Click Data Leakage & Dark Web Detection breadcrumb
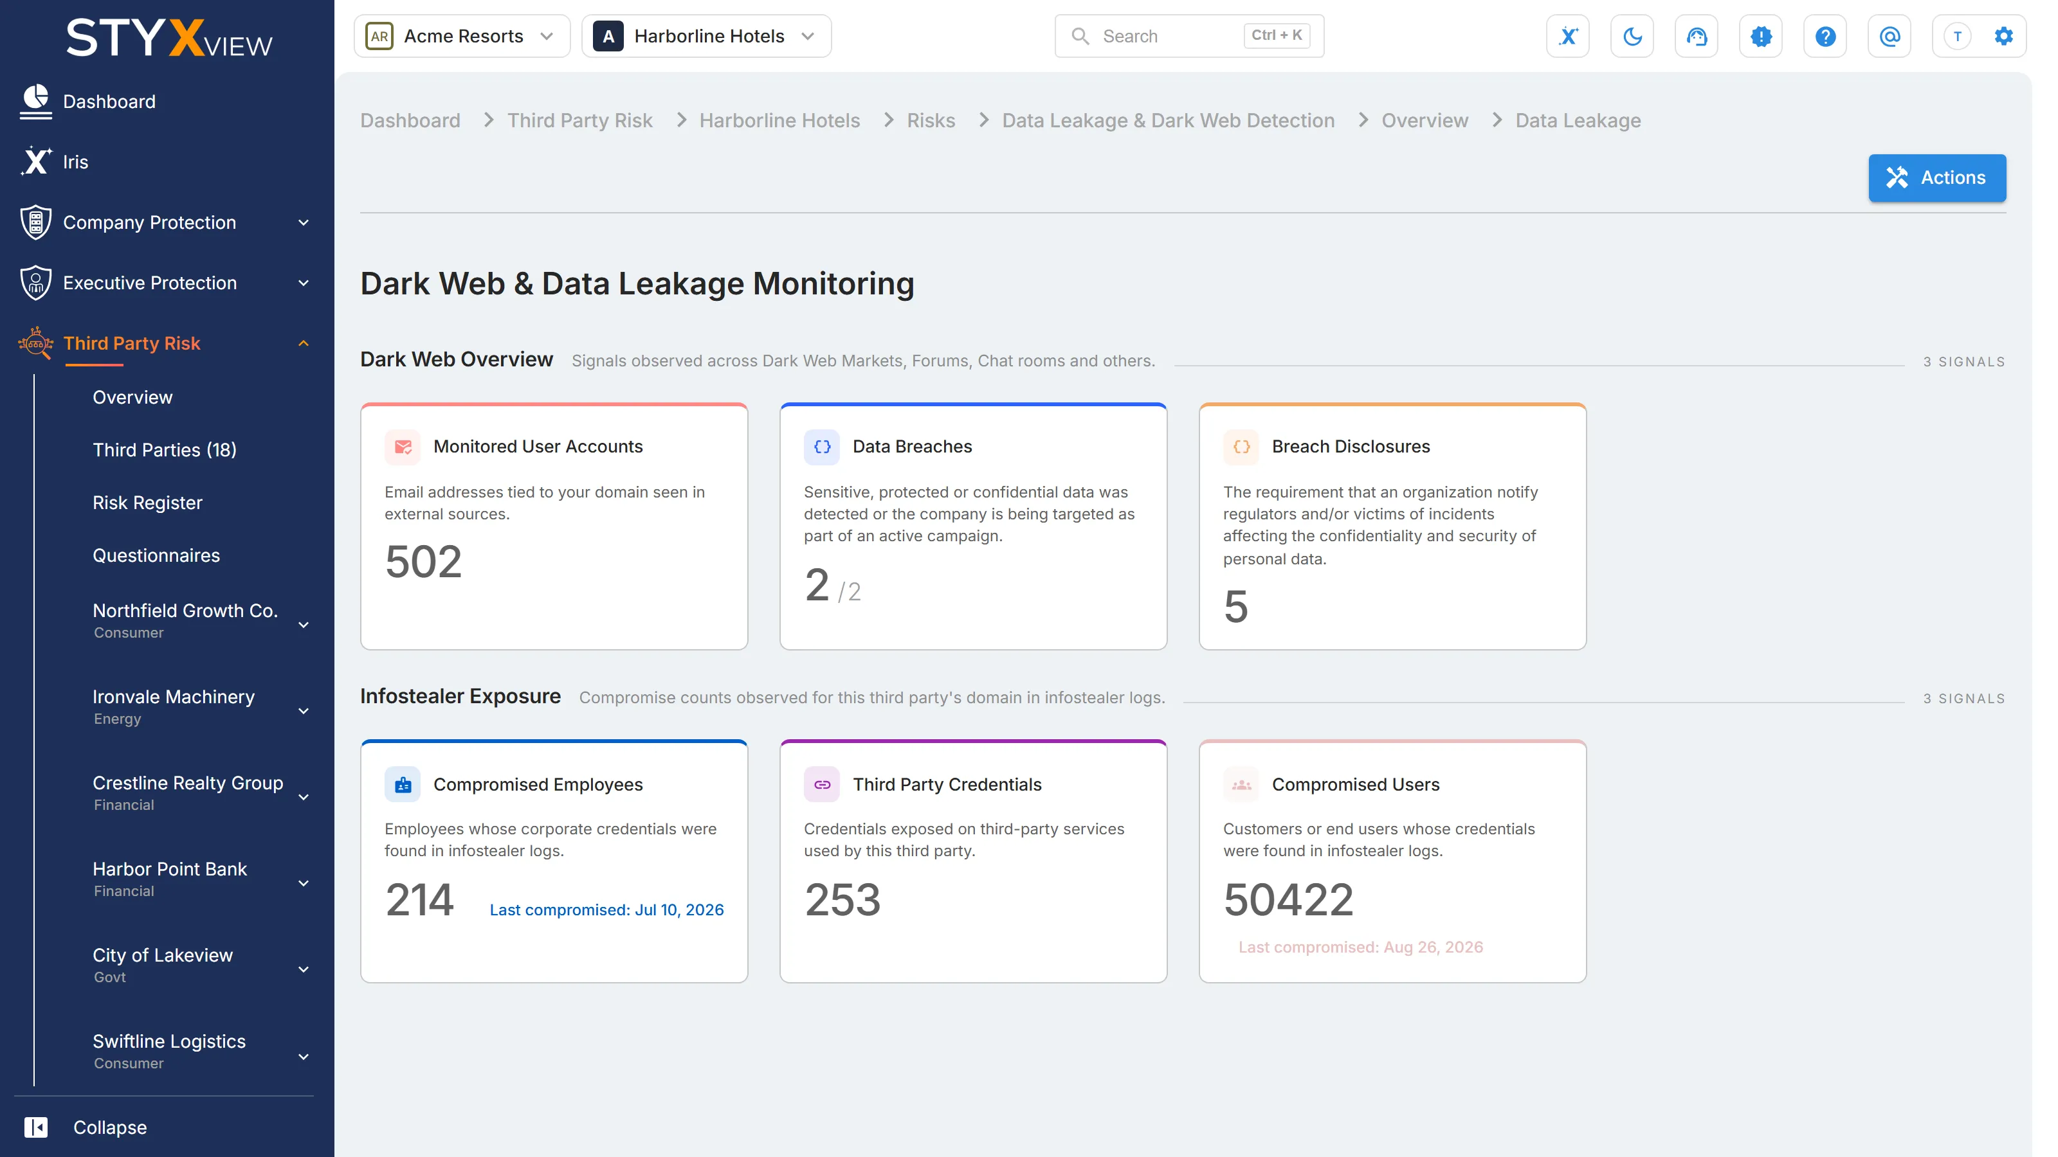 [x=1168, y=120]
